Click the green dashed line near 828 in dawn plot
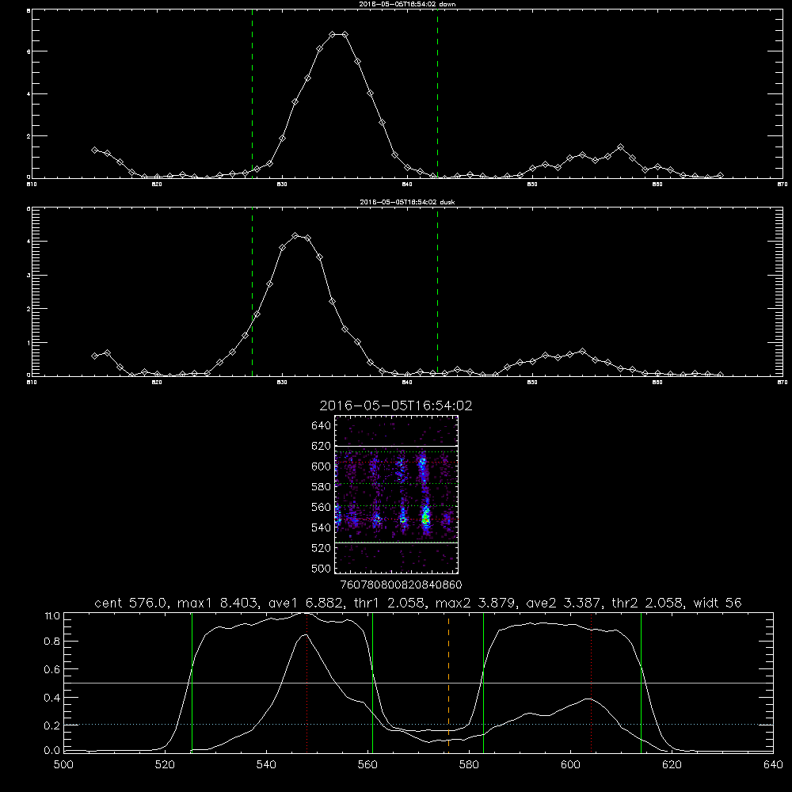792x792 pixels. pos(252,94)
